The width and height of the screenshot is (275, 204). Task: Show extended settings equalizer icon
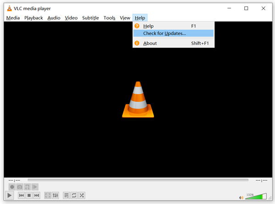coord(55,195)
